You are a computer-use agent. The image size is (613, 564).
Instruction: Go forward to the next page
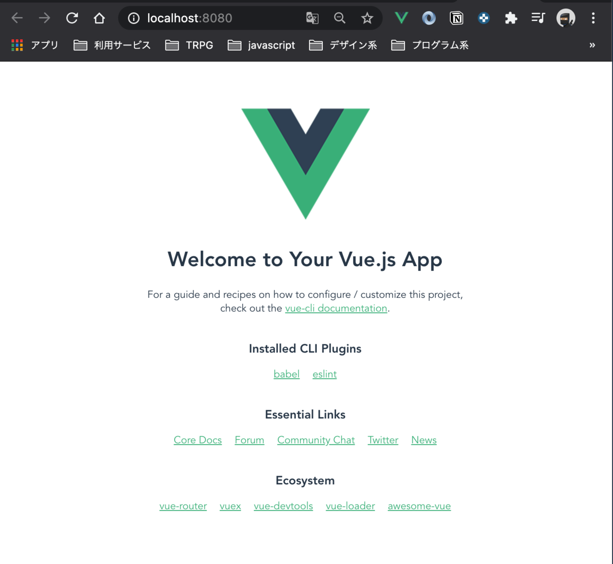coord(44,18)
